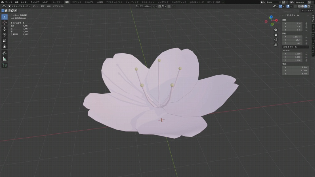Viewport: 315px width, 177px height.
Task: Enable Material Preview shading
Action: (305, 7)
